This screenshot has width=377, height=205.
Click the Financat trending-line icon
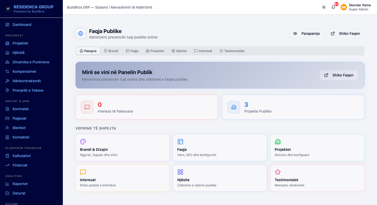point(7,165)
